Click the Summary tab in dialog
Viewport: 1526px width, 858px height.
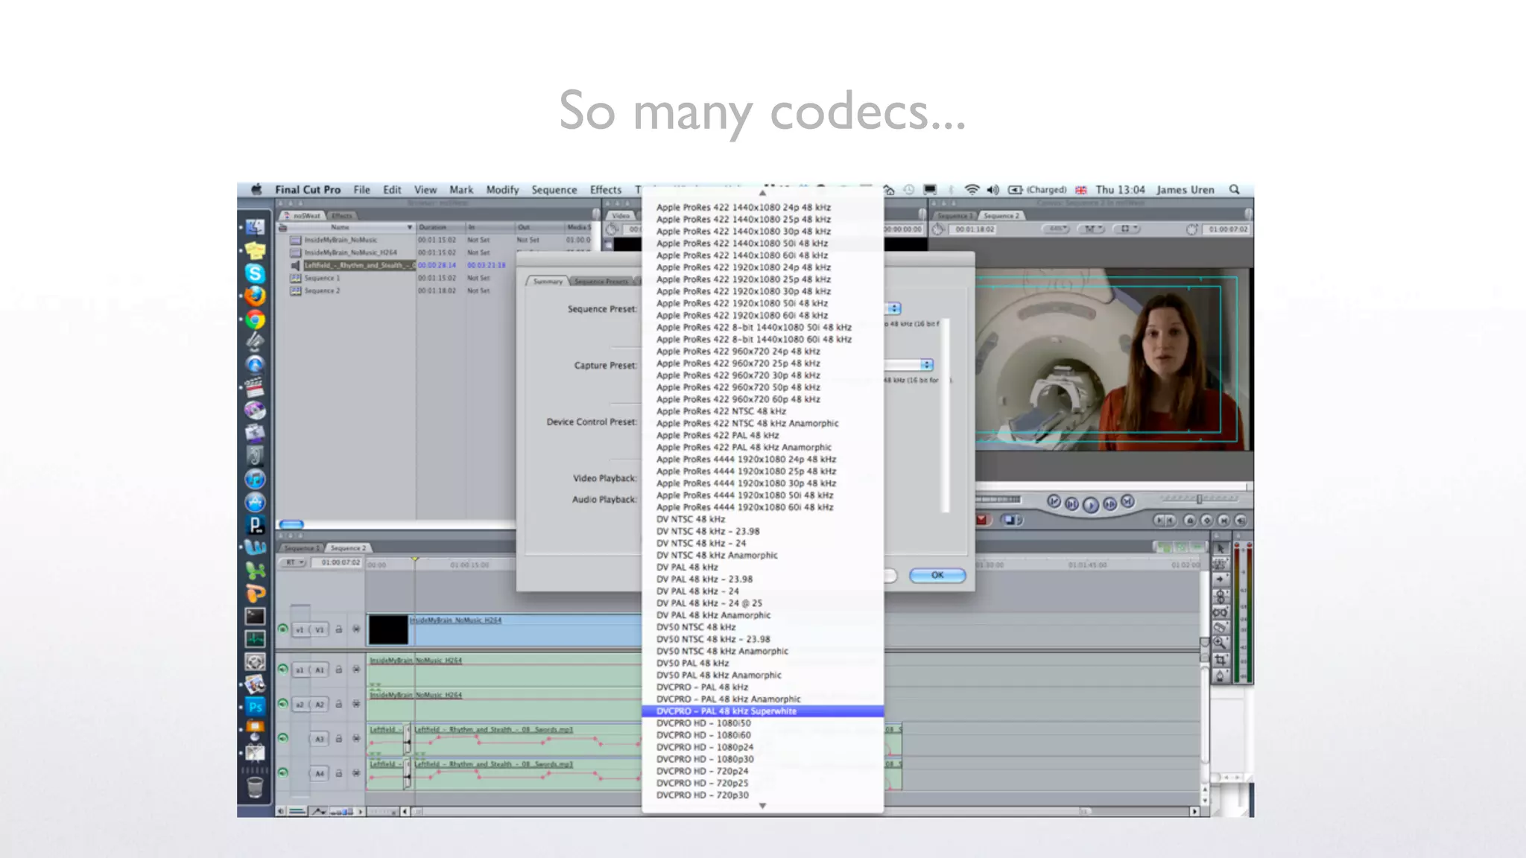(548, 282)
